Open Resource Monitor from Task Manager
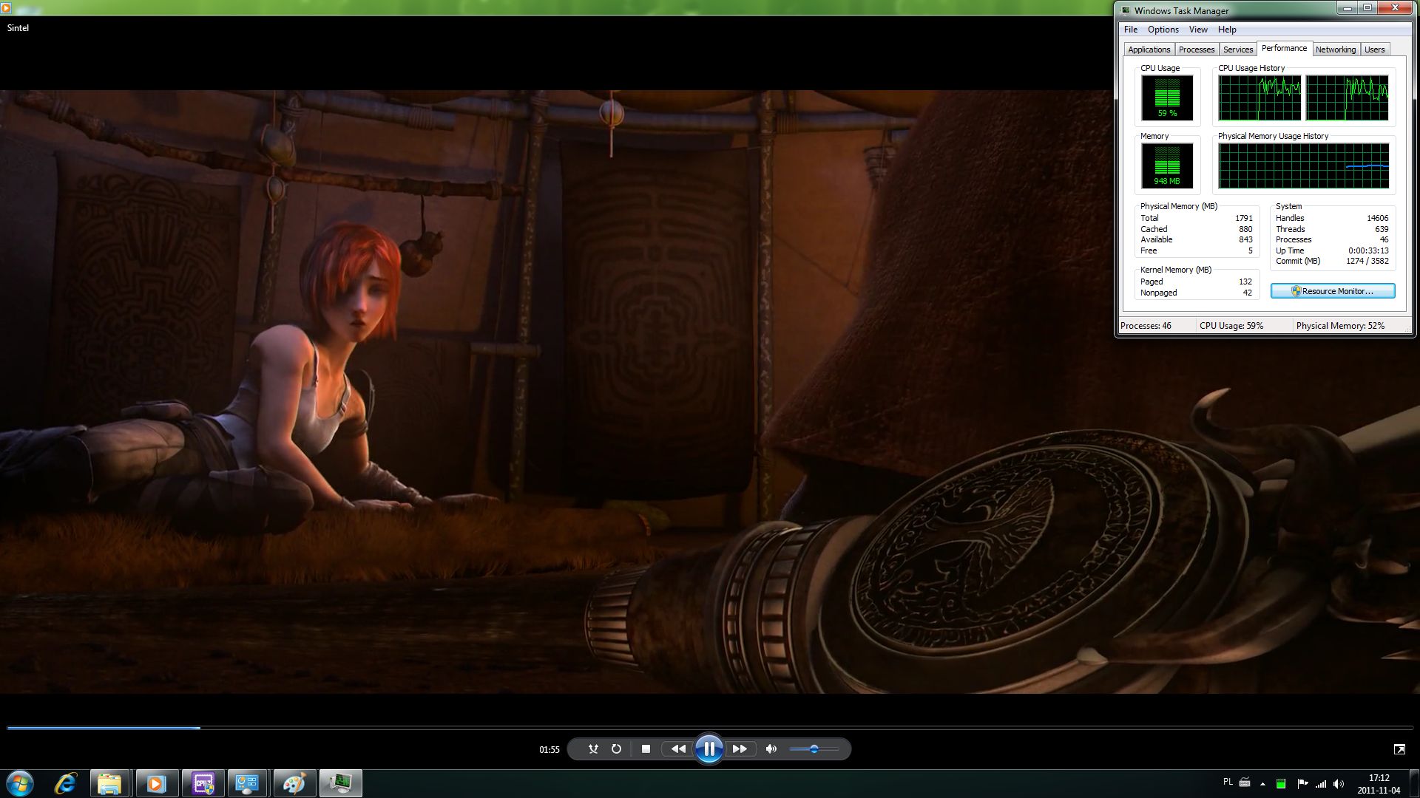The width and height of the screenshot is (1420, 798). pyautogui.click(x=1333, y=291)
